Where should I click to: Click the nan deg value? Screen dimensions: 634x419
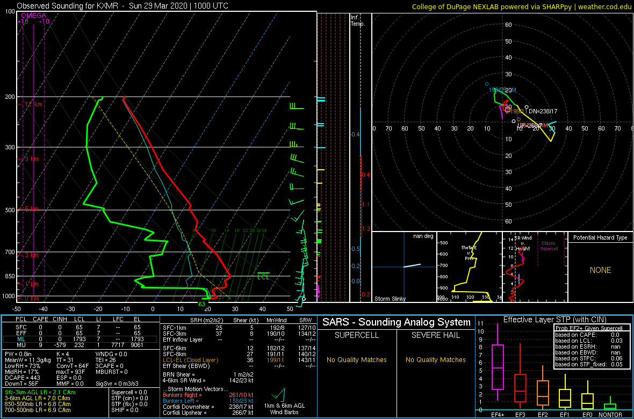click(423, 236)
